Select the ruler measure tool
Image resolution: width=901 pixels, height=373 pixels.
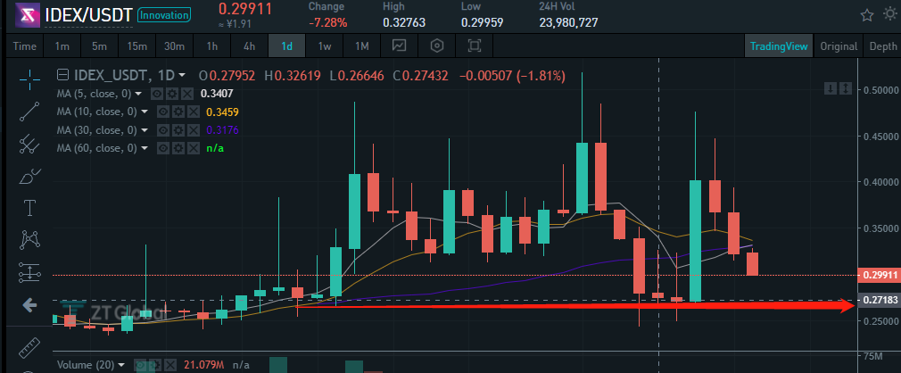[29, 347]
